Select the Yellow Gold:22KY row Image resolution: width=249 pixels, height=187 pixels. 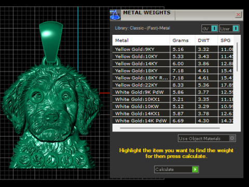(x=173, y=85)
